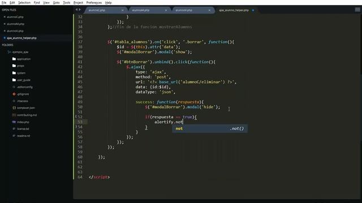Close the alumnoC.php tab

[x=122, y=10]
